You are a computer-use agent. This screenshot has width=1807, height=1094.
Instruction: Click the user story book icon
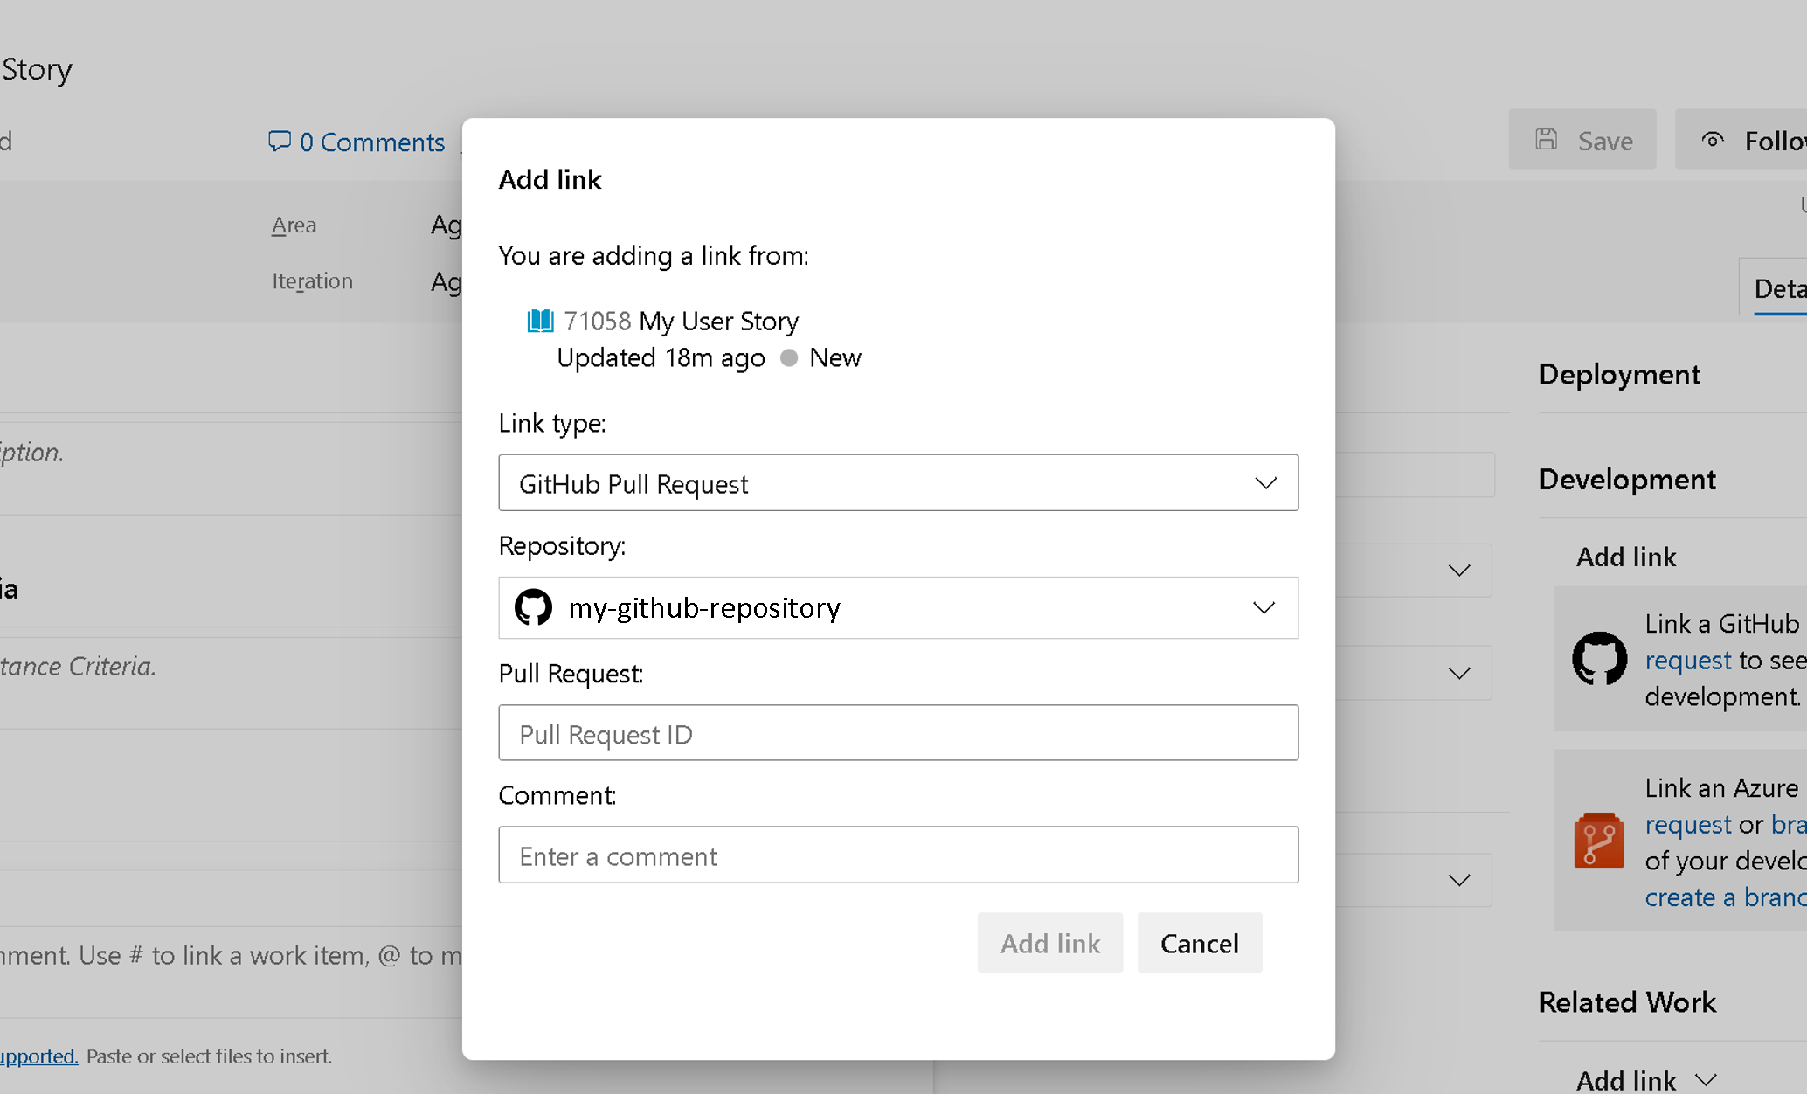click(540, 321)
